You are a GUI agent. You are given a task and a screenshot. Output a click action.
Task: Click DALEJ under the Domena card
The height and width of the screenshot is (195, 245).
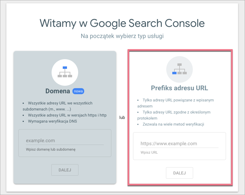[x=65, y=170]
